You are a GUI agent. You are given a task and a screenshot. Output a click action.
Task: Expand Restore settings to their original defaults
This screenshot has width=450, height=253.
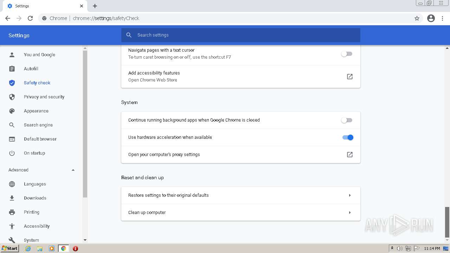(x=241, y=195)
